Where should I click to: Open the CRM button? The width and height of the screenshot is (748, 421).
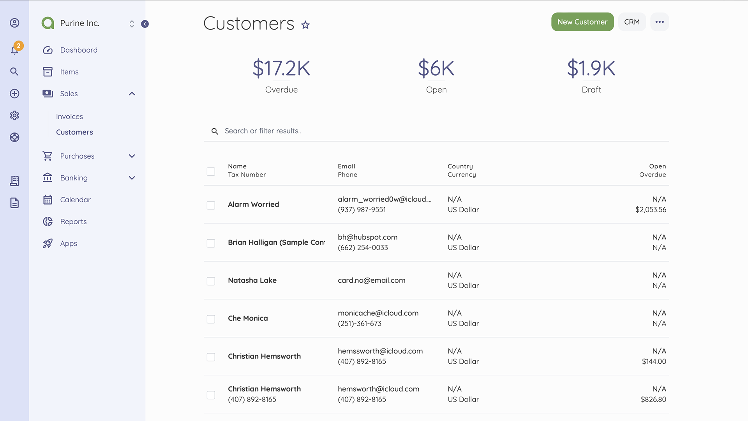pos(632,22)
